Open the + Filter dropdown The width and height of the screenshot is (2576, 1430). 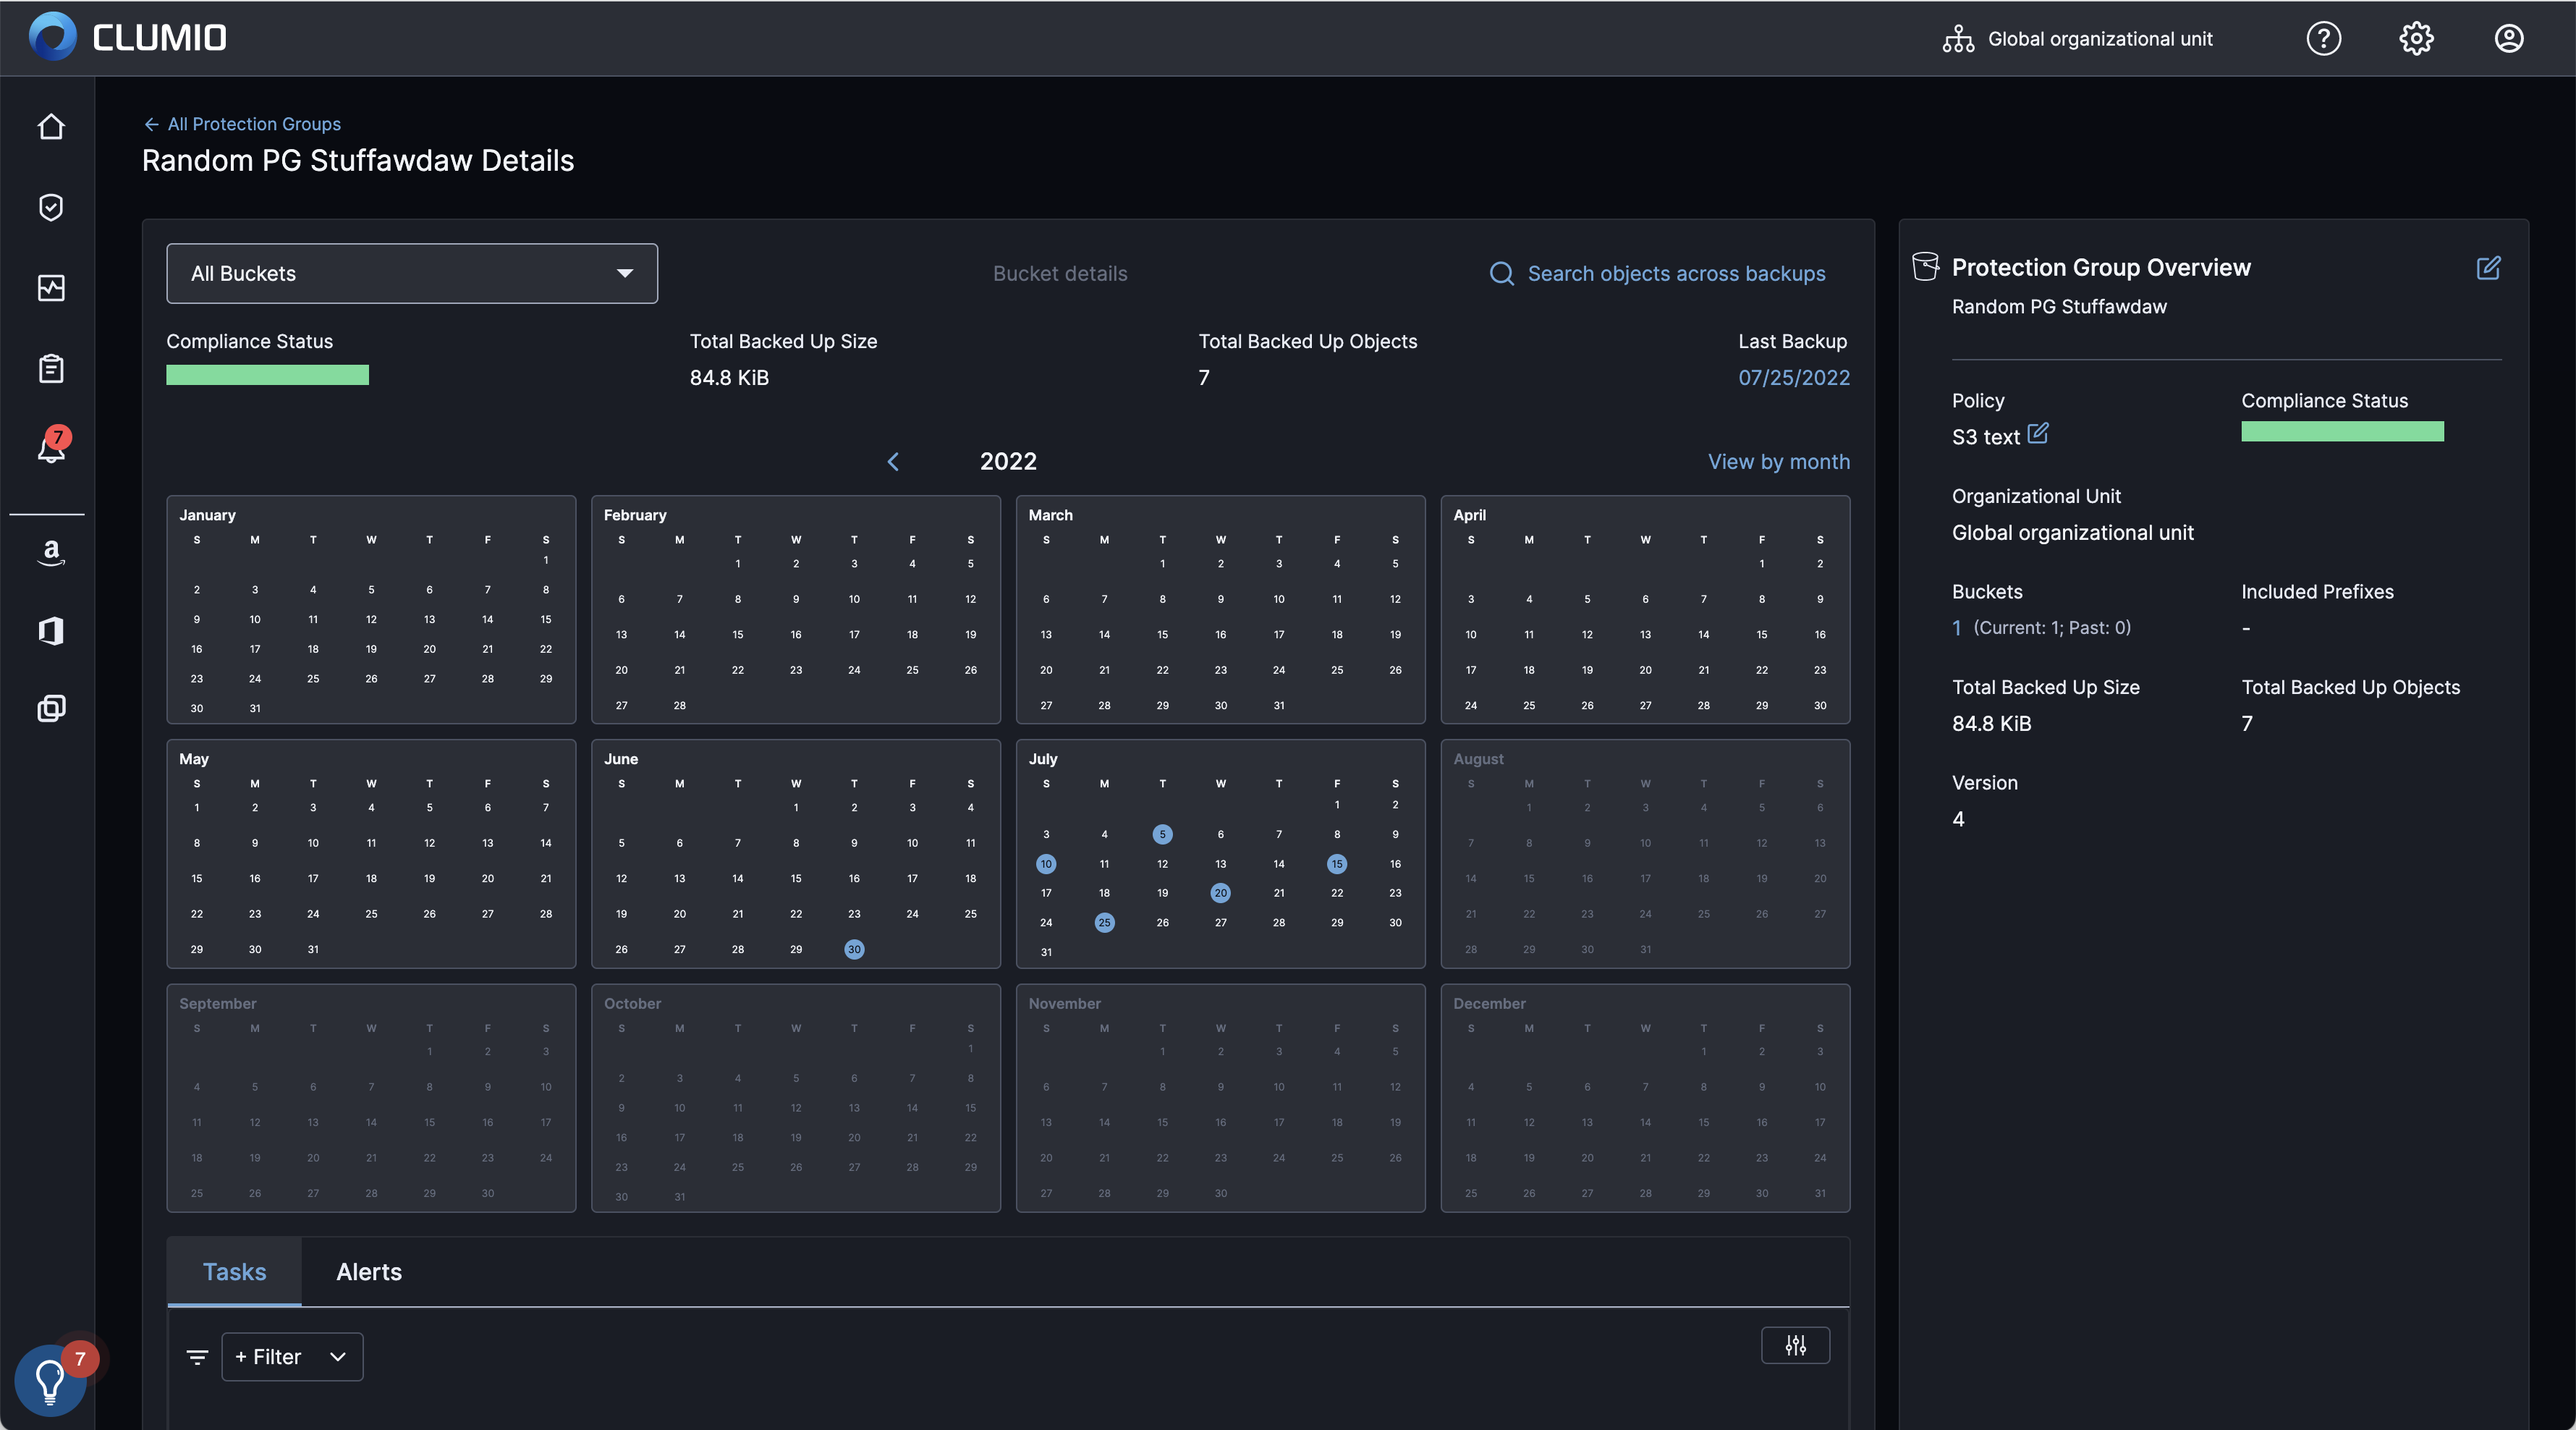pos(292,1357)
